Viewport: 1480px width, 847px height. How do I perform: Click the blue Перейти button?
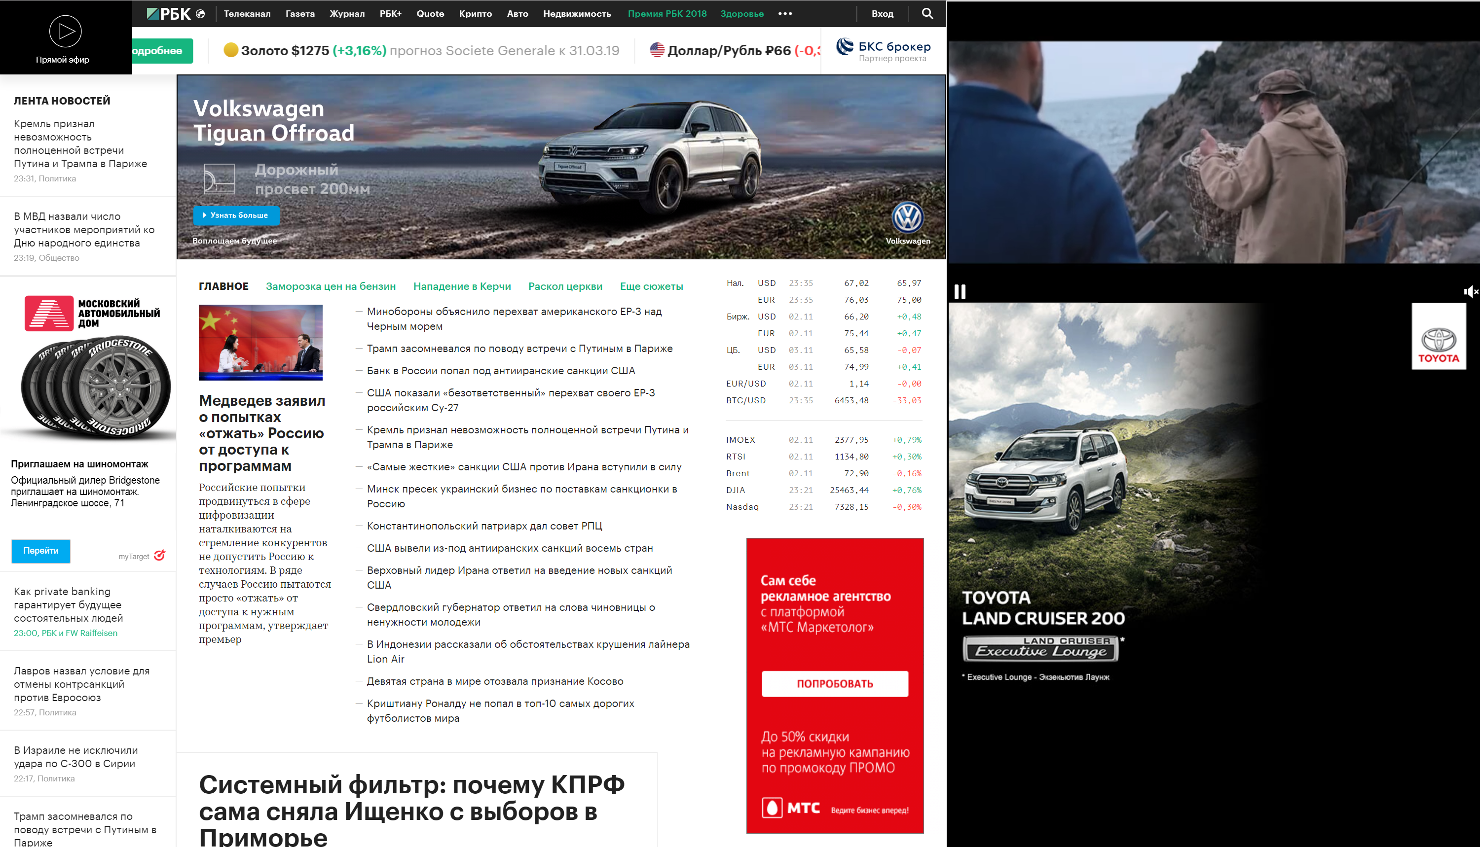click(41, 550)
